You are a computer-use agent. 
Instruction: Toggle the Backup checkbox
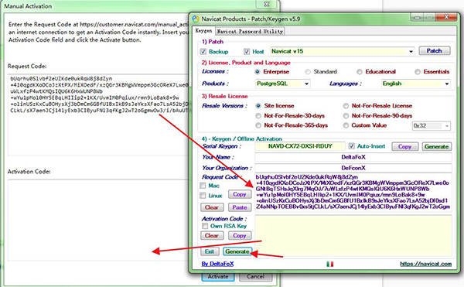coord(203,52)
